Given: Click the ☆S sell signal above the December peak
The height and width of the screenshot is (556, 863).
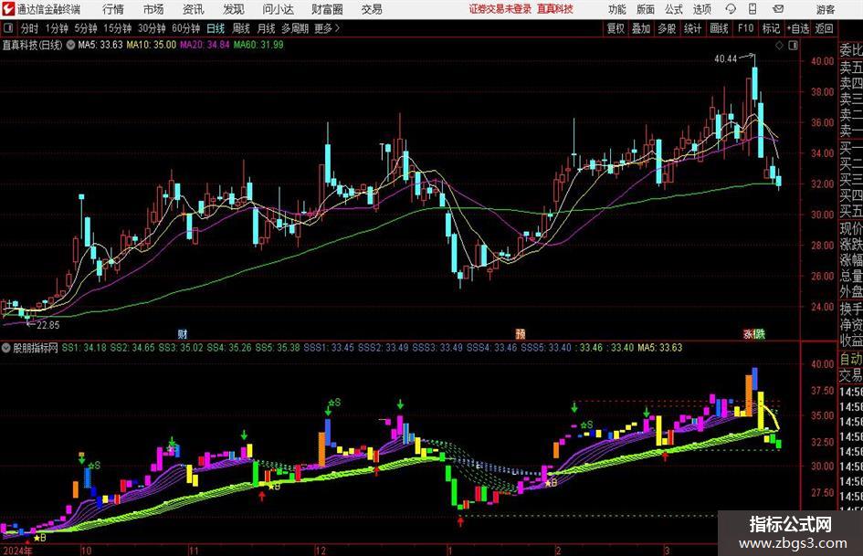Looking at the screenshot, I should [333, 403].
